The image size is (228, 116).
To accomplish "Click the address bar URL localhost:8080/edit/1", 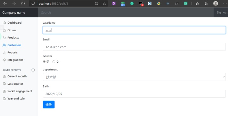I will [53, 3].
